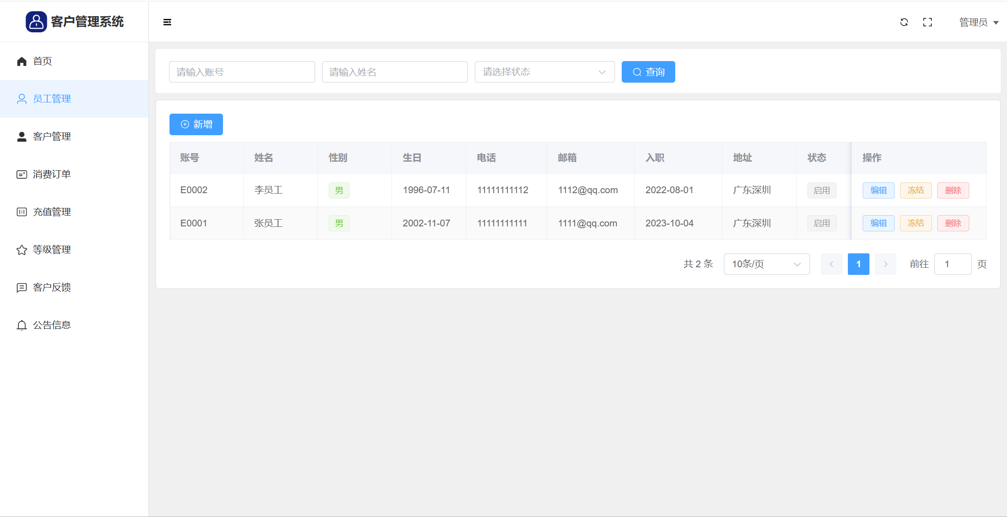Screen dimensions: 1007x517
Task: Open 客户管理 in the sidebar
Action: click(x=52, y=137)
